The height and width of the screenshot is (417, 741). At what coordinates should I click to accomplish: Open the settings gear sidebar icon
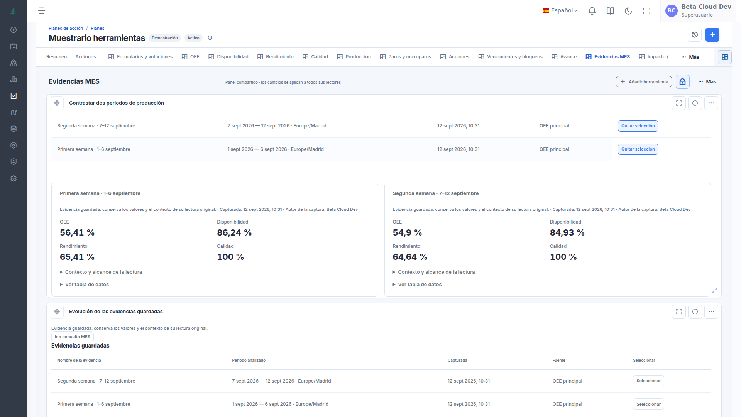click(14, 178)
